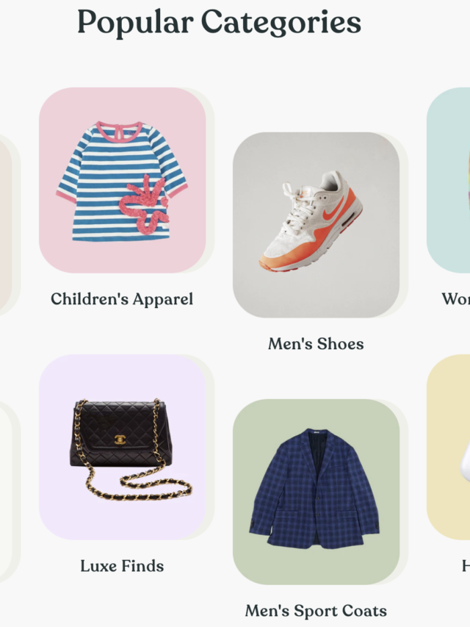The height and width of the screenshot is (627, 470).
Task: Click the Popular Categories heading
Action: pos(219,22)
